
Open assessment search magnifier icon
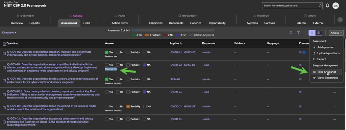pos(291,33)
